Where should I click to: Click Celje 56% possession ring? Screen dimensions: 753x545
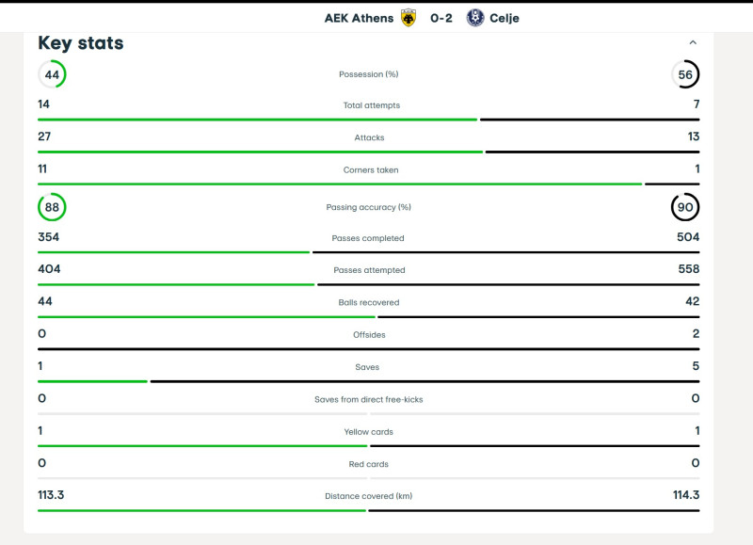tap(685, 74)
